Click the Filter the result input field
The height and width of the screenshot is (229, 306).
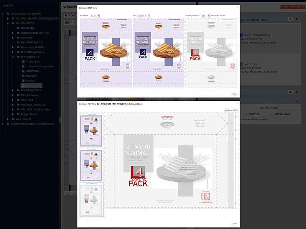289,108
